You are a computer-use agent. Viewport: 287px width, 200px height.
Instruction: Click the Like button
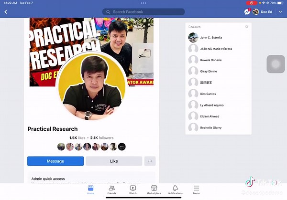tap(114, 161)
